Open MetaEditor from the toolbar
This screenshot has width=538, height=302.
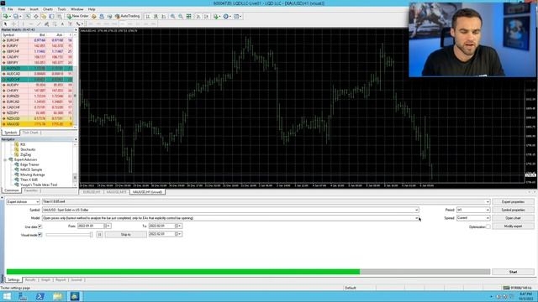tap(94, 16)
